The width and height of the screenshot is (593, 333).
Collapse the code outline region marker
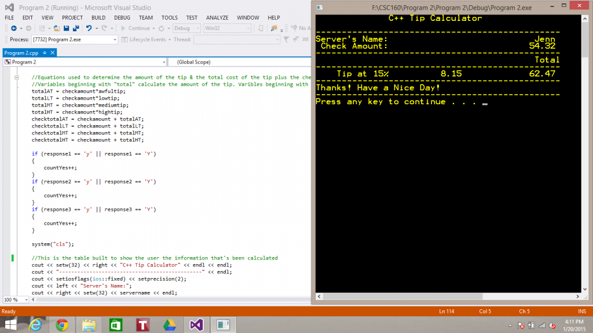click(x=17, y=77)
